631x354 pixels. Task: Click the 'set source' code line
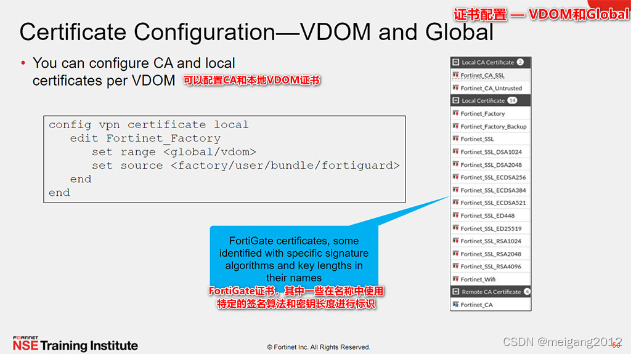pos(245,166)
